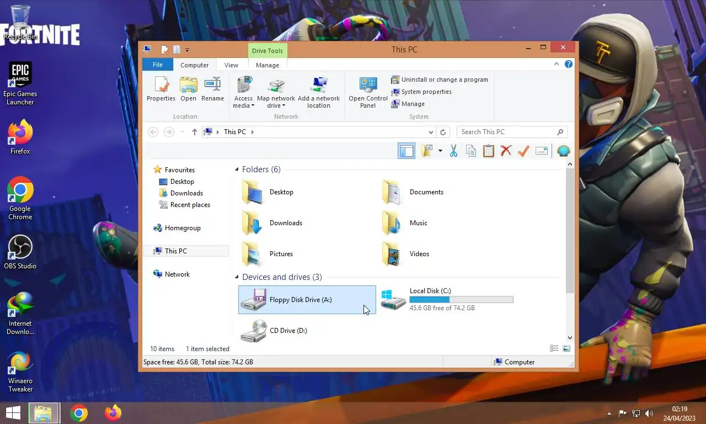Select Desktop in navigation pane
The image size is (706, 424).
pos(176,182)
